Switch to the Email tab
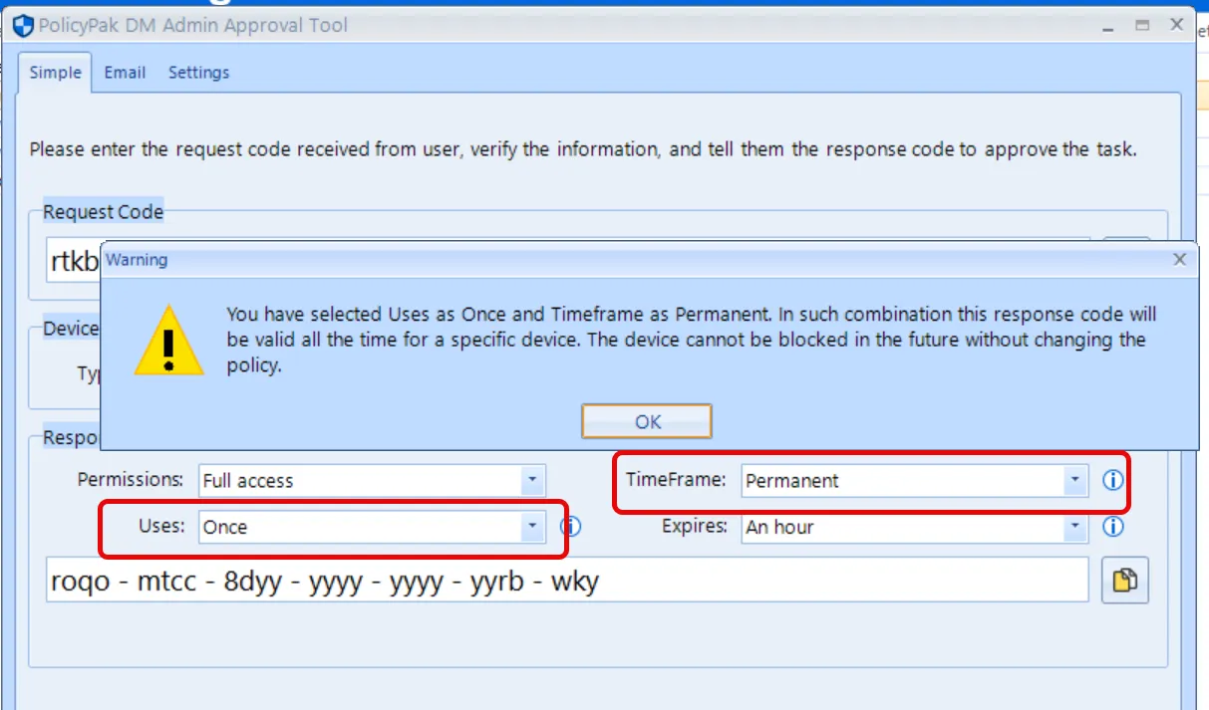The image size is (1209, 710). tap(125, 73)
